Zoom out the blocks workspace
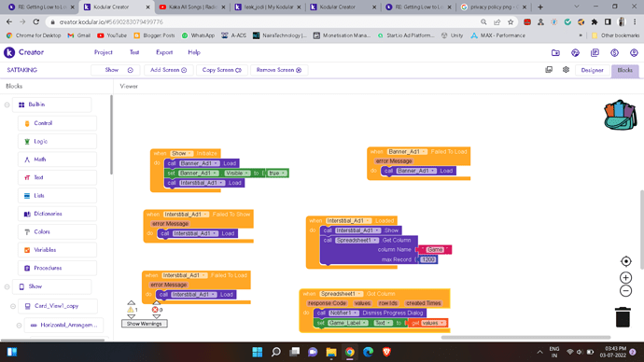 pyautogui.click(x=625, y=291)
